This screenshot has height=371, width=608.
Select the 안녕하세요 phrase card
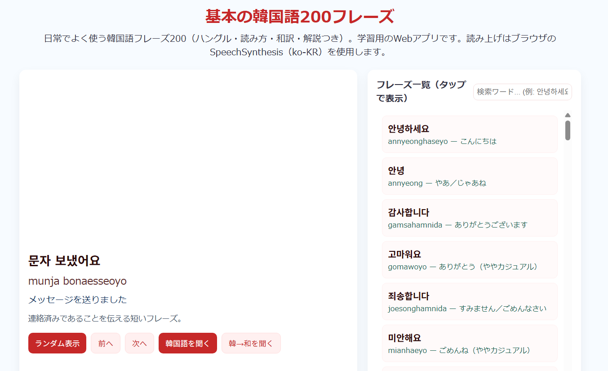click(470, 134)
